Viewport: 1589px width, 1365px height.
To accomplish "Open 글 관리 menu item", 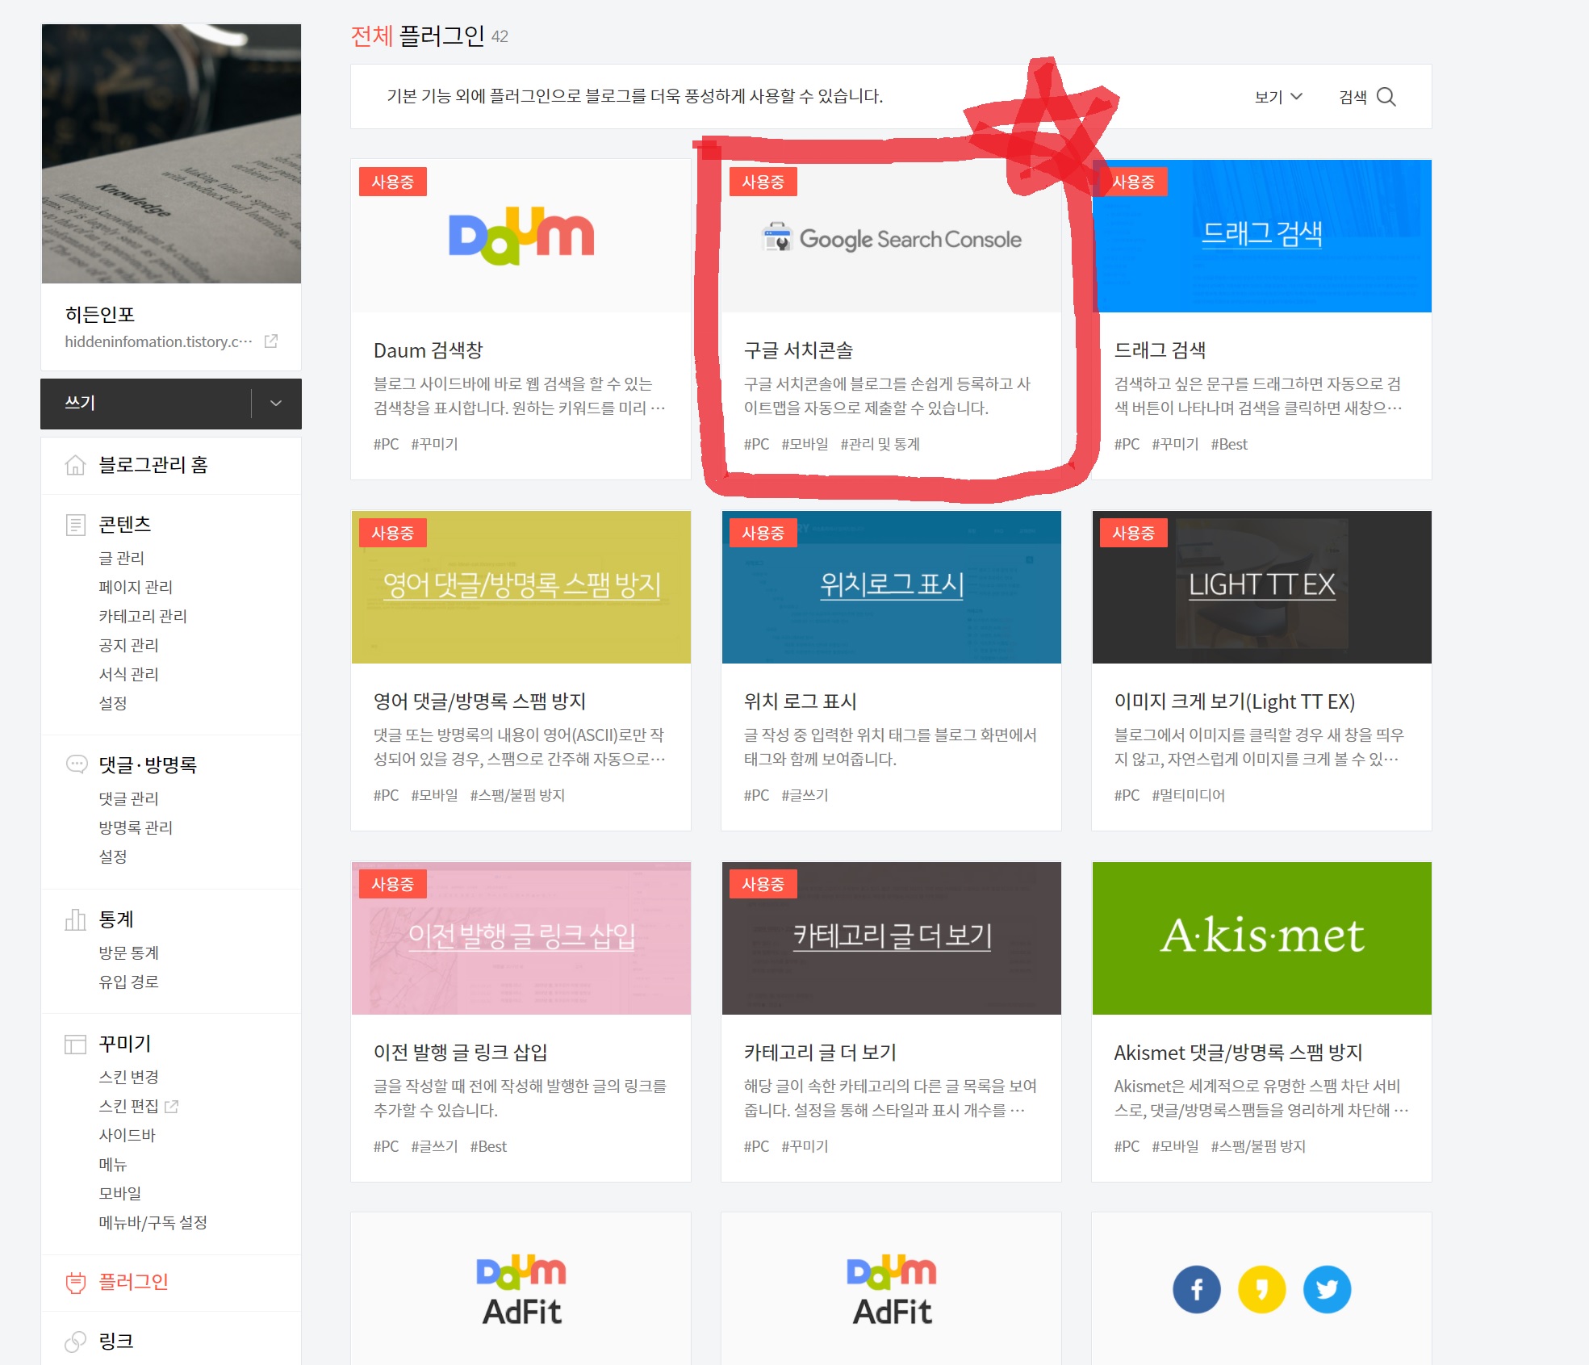I will 121,558.
